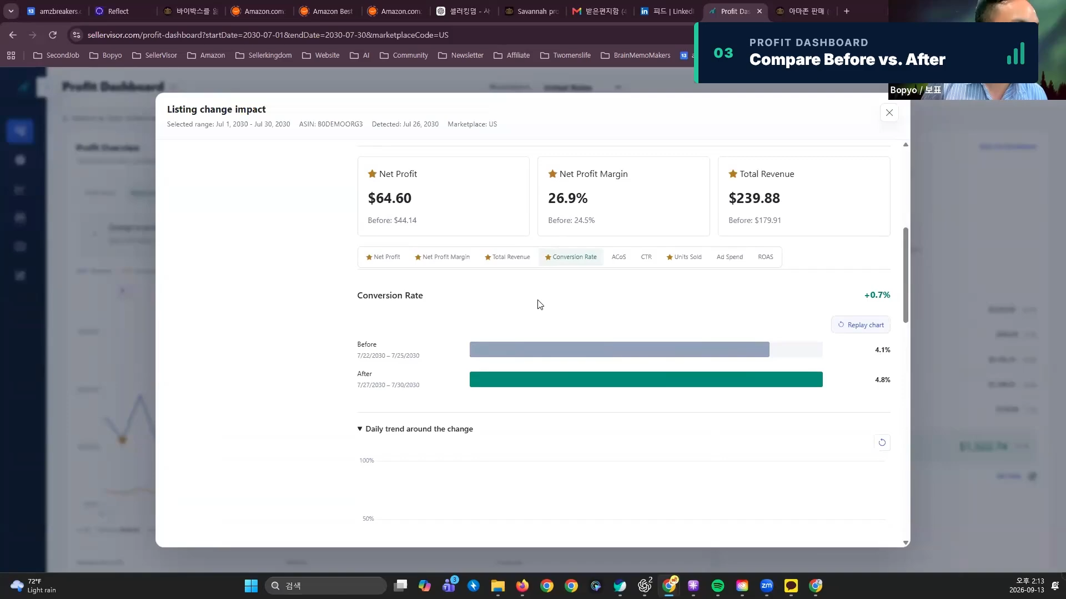
Task: Click the green After conversion rate bar
Action: [x=646, y=379]
